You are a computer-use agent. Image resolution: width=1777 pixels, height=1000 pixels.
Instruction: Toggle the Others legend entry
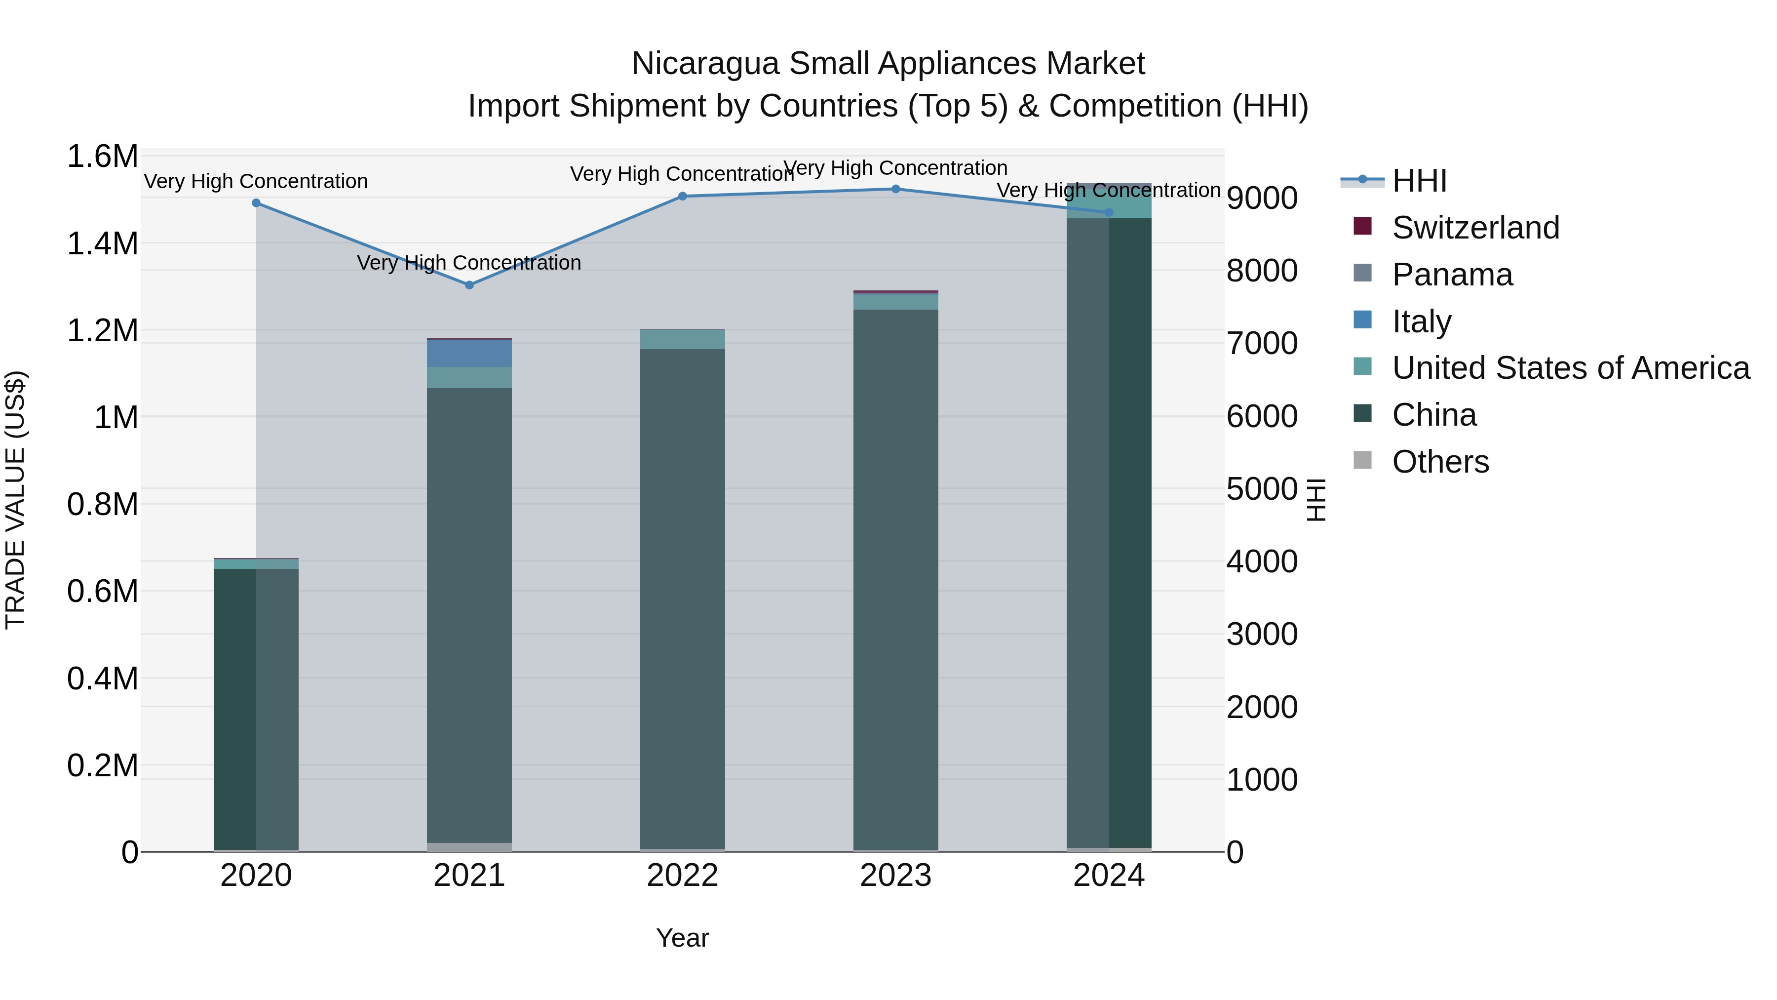[1421, 462]
